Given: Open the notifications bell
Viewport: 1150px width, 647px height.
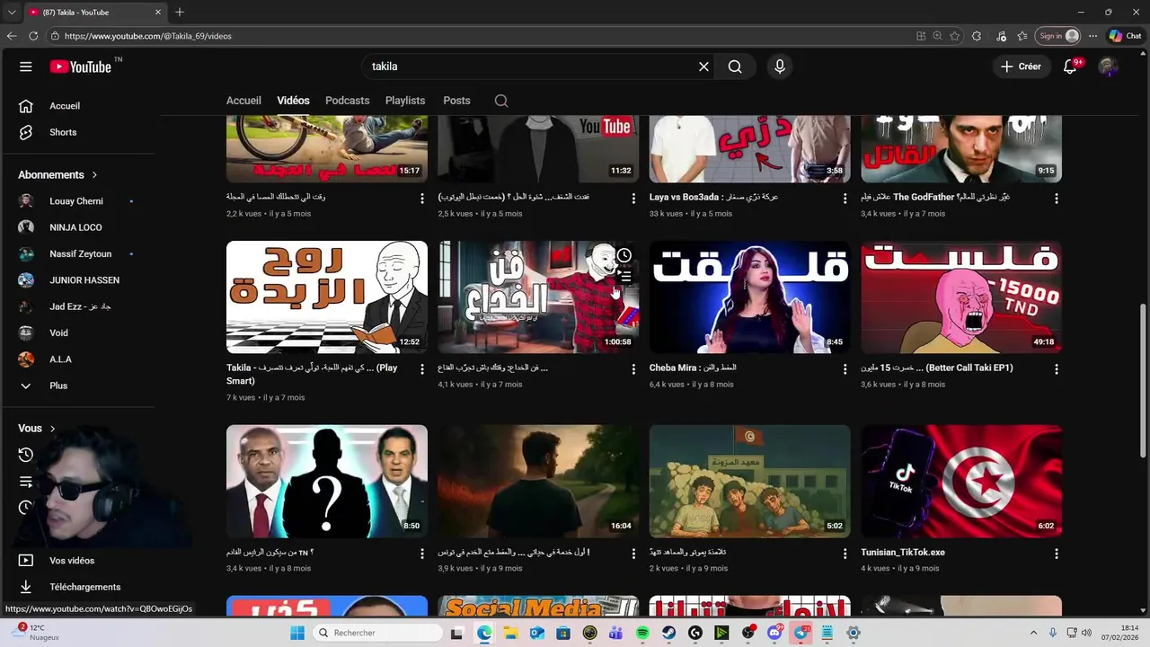Looking at the screenshot, I should [x=1070, y=66].
